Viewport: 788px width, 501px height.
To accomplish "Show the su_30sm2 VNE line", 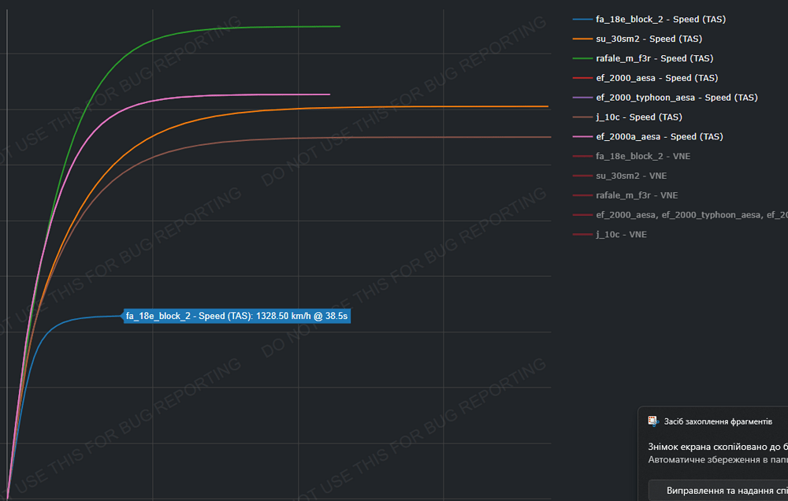I will click(631, 176).
